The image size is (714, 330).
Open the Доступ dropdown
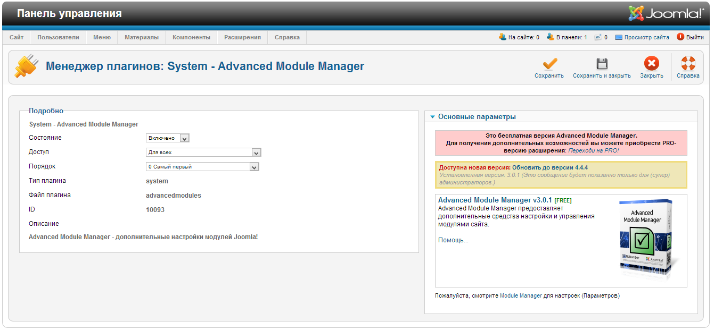[x=203, y=153]
